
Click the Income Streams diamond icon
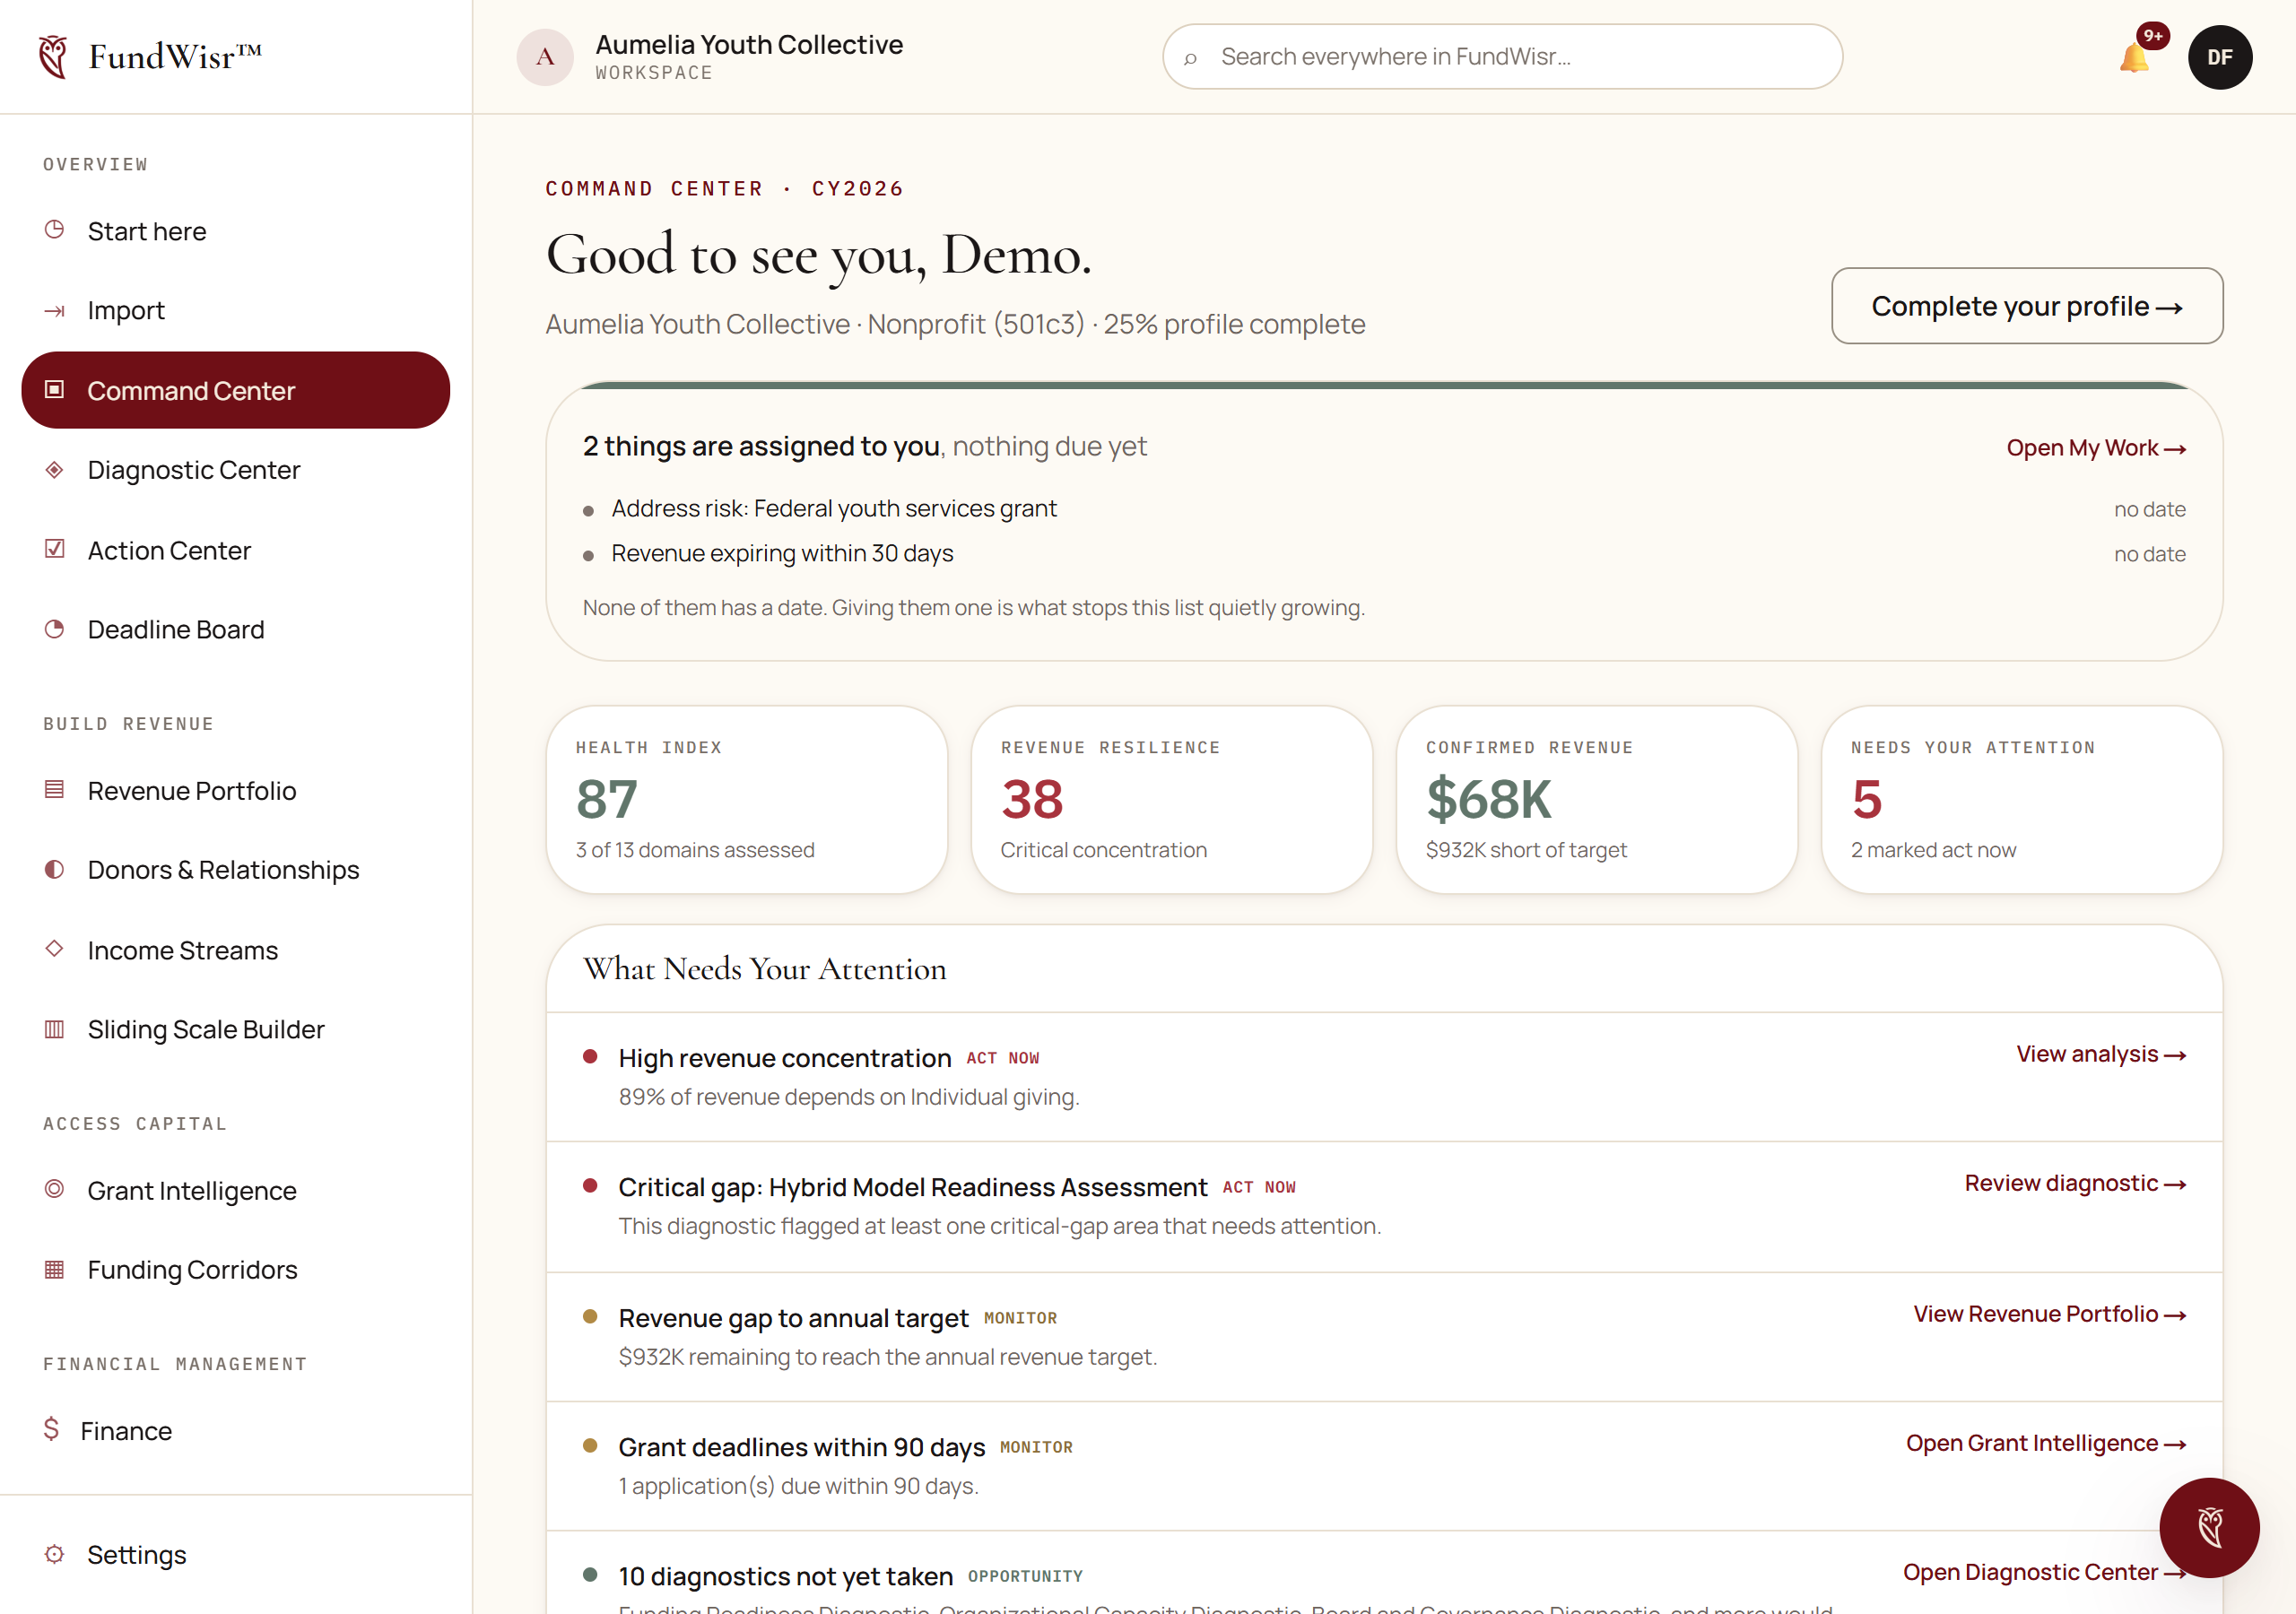(55, 948)
